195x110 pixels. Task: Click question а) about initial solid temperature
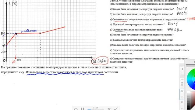(x=142, y=9)
